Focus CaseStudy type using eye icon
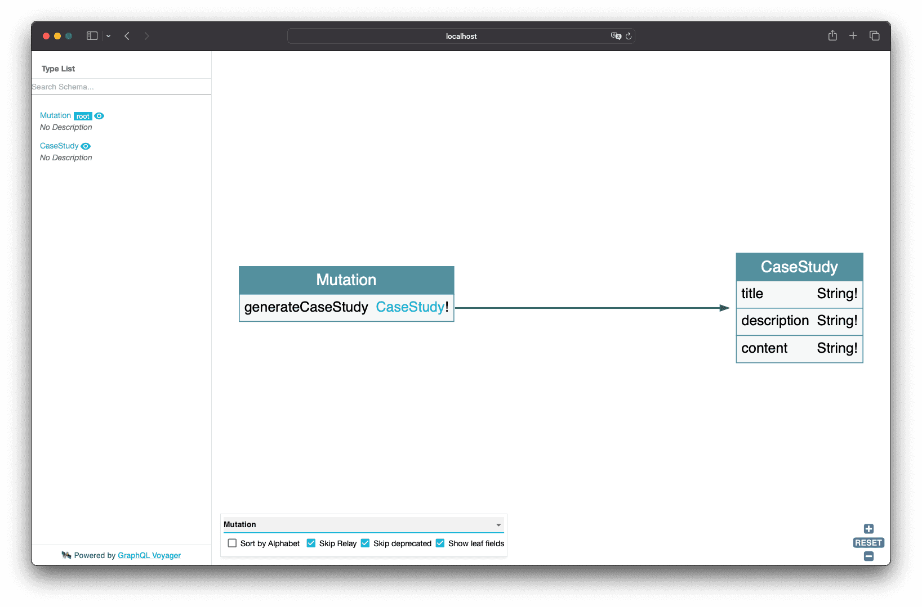The width and height of the screenshot is (922, 607). tap(86, 146)
